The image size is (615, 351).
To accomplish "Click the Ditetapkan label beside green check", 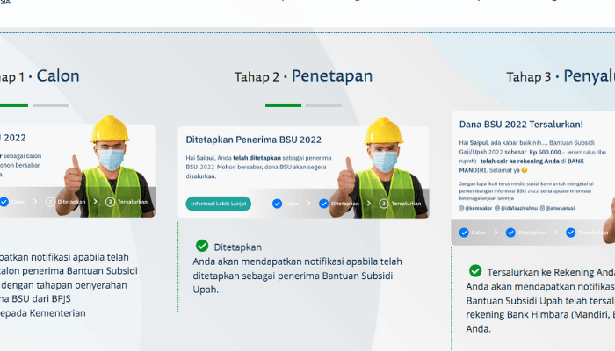I will 238,247.
